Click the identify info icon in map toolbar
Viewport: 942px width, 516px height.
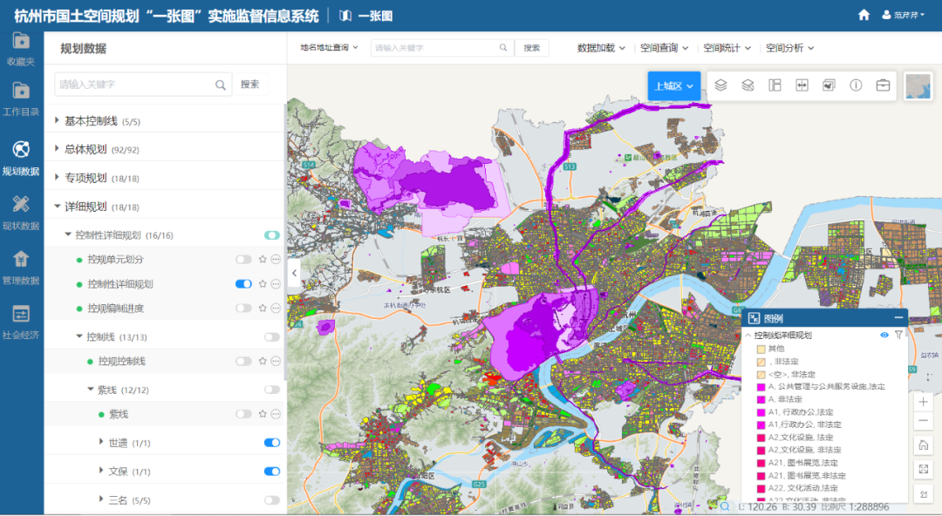click(x=857, y=85)
